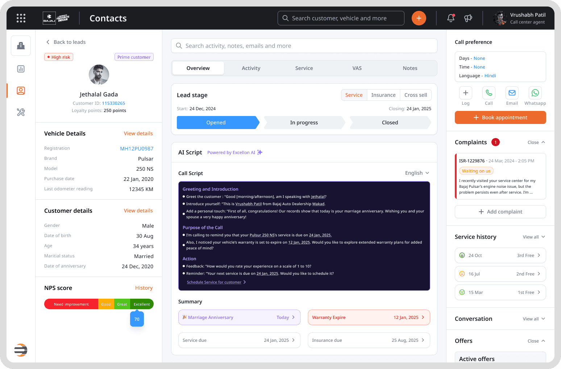The image size is (561, 369).
Task: Click the Excellent NPS segment
Action: click(142, 304)
